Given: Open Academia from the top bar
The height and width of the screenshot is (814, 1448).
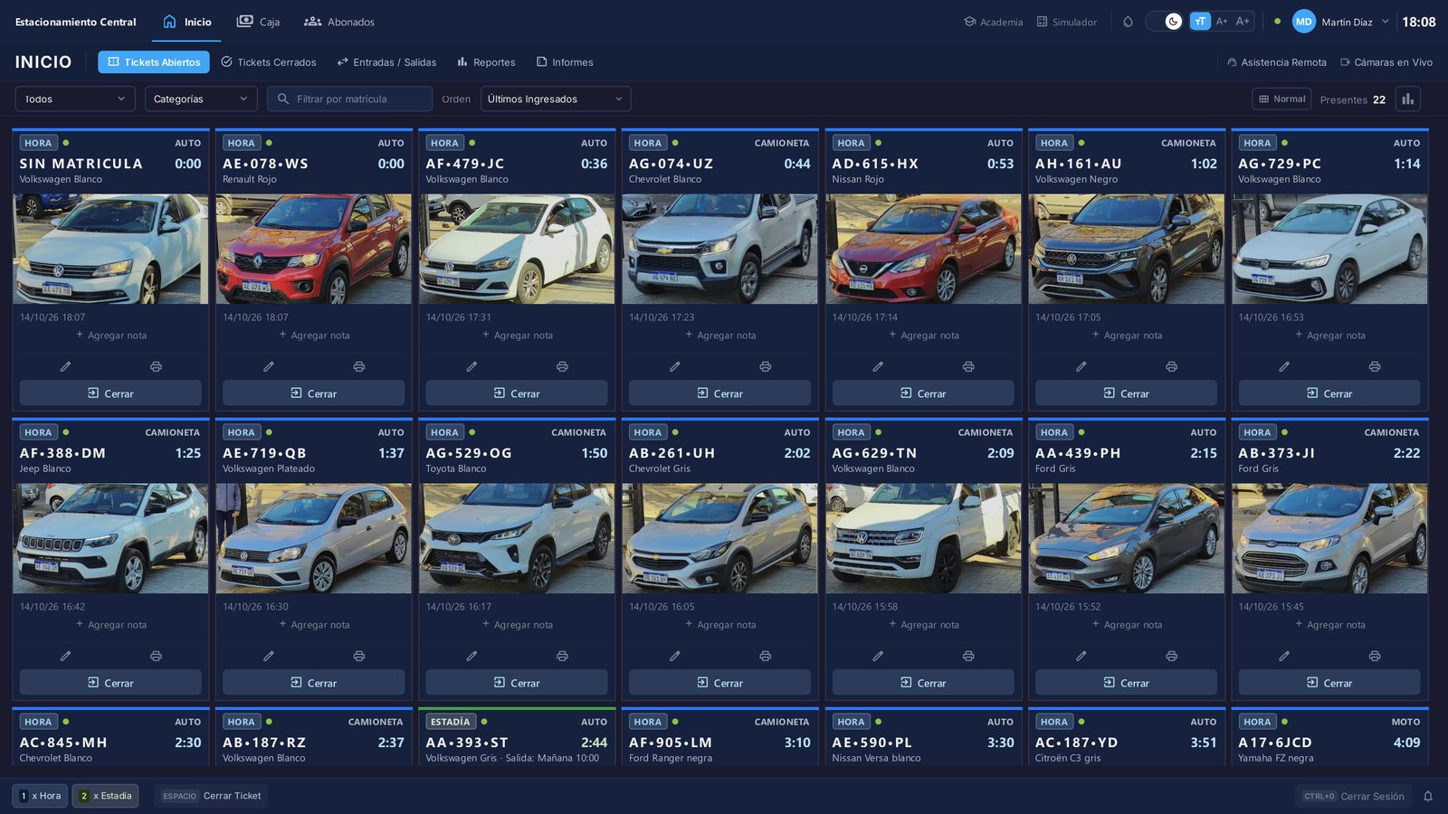Looking at the screenshot, I should tap(993, 22).
